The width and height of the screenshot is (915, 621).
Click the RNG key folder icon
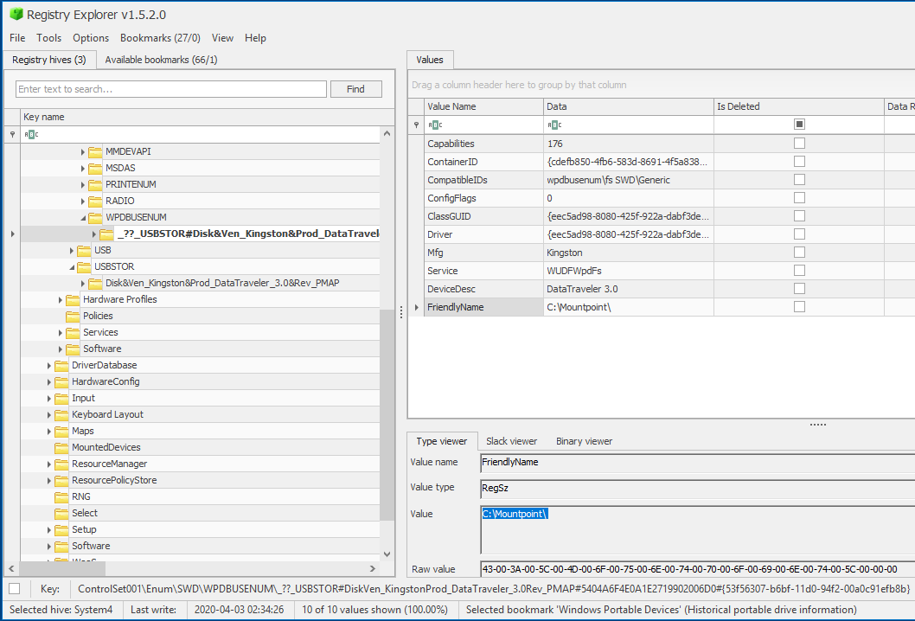click(x=61, y=496)
